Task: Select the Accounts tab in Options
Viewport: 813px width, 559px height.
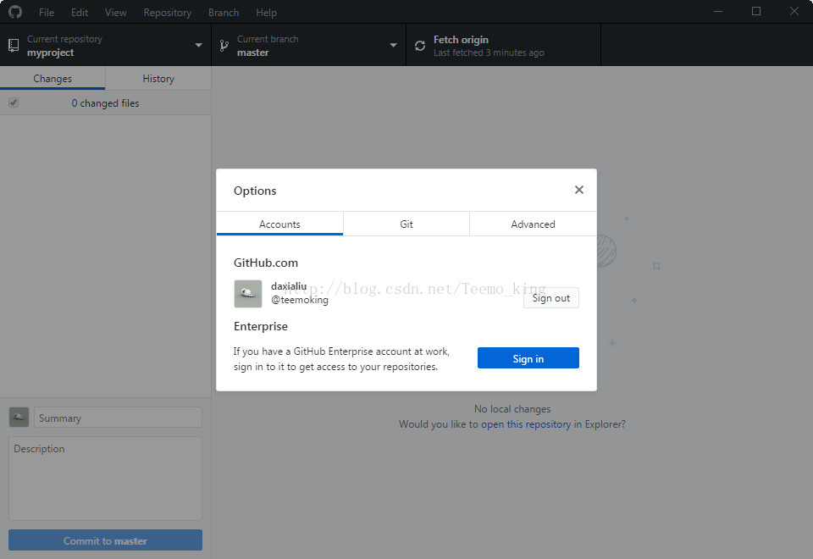Action: pyautogui.click(x=279, y=224)
